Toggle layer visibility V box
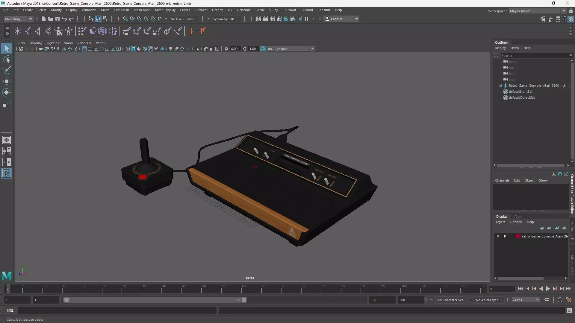 (498, 236)
